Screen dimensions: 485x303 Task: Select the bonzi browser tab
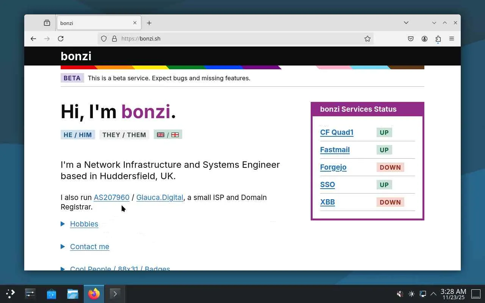click(99, 23)
